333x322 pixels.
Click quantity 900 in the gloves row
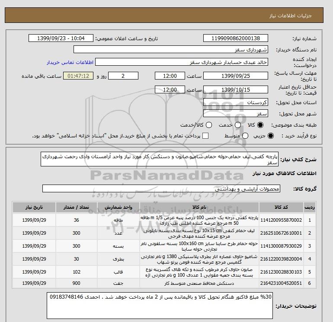(76, 283)
